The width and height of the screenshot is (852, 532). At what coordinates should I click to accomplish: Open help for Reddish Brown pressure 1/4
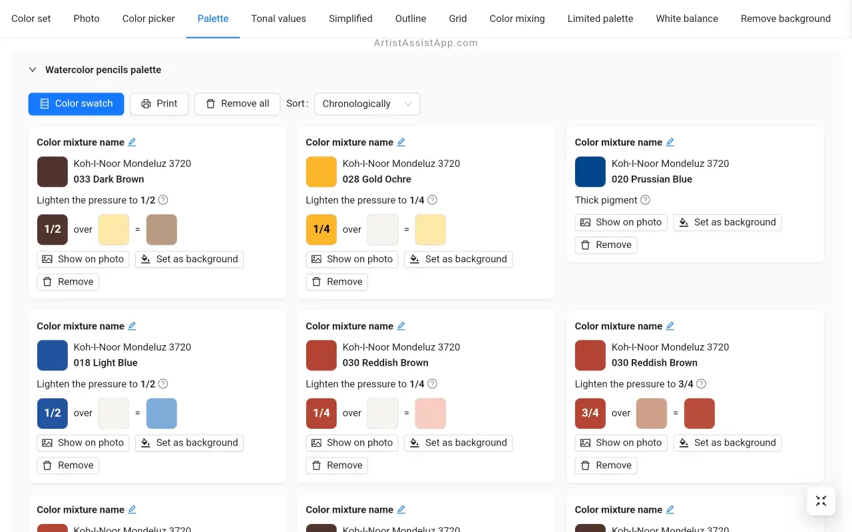tap(432, 384)
